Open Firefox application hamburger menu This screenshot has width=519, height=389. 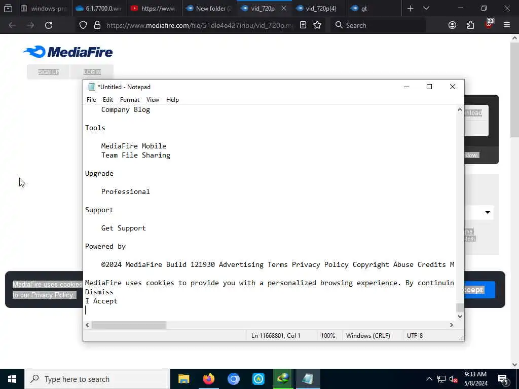[507, 25]
